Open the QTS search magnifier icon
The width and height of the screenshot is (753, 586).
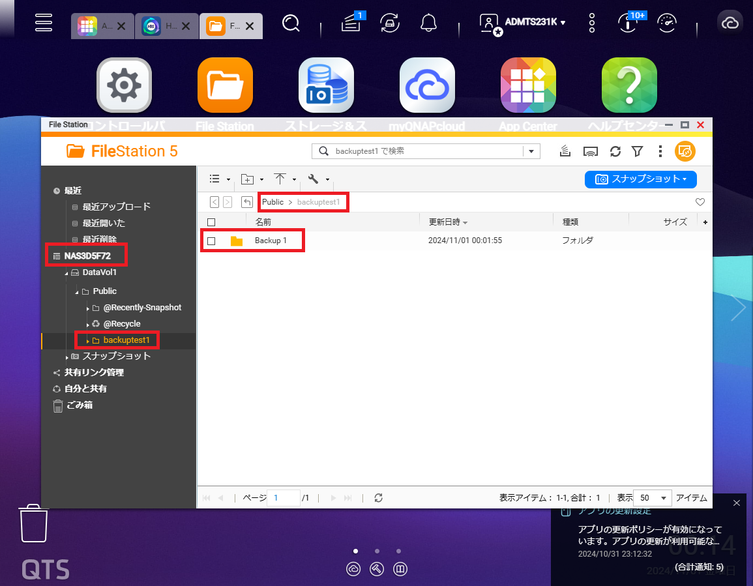tap(291, 23)
